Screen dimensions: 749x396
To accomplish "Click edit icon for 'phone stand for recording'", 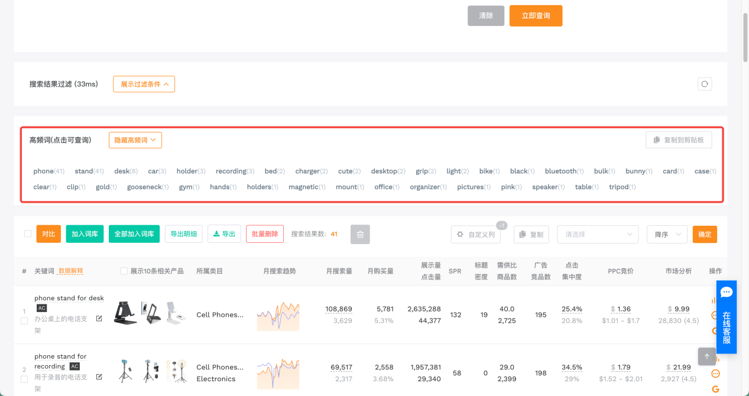I will click(x=99, y=376).
